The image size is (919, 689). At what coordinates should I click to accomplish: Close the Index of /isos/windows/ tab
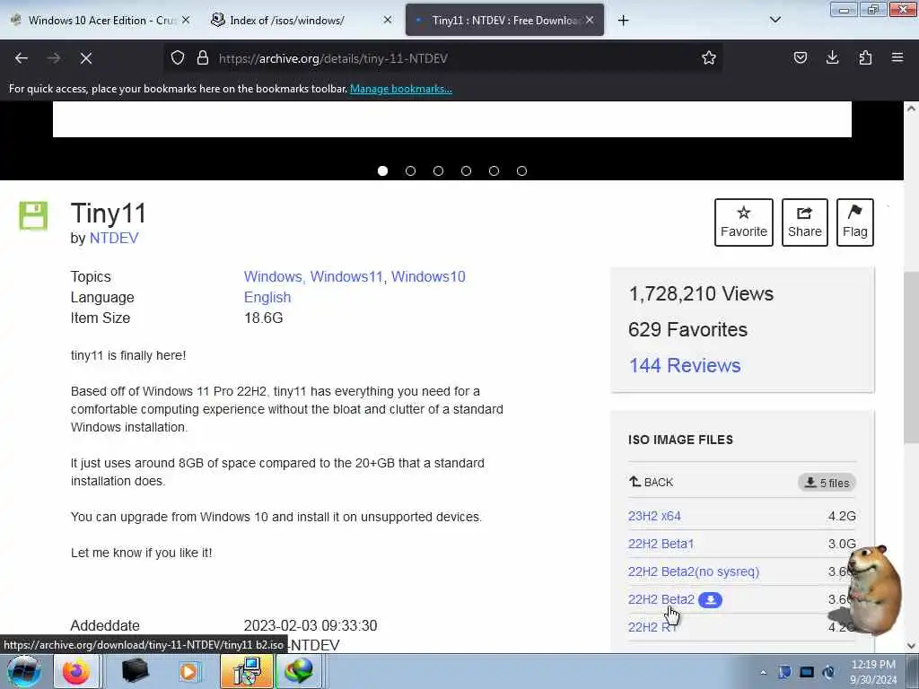(388, 20)
